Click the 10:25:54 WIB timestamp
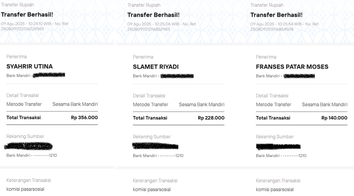The height and width of the screenshot is (196, 354). 288,24
